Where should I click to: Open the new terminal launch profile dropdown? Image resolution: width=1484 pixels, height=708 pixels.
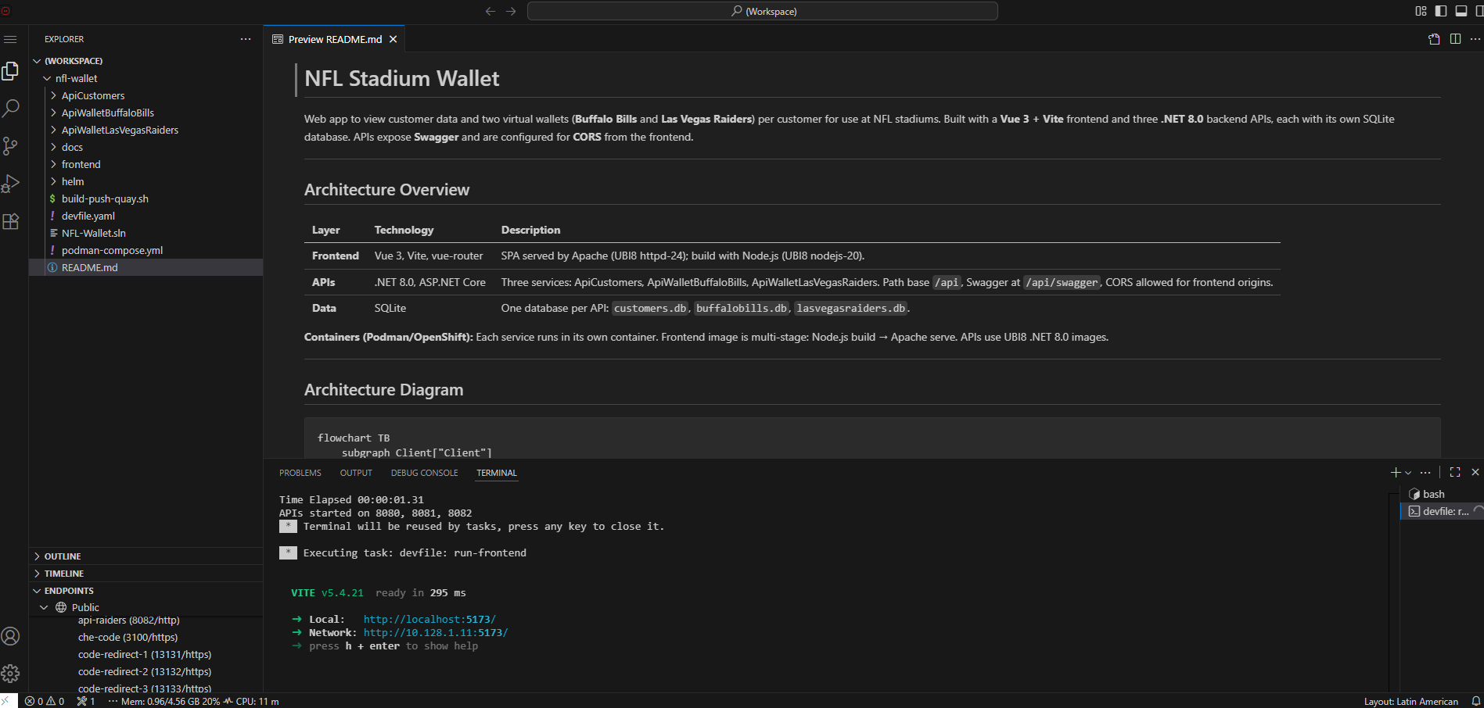tap(1408, 473)
